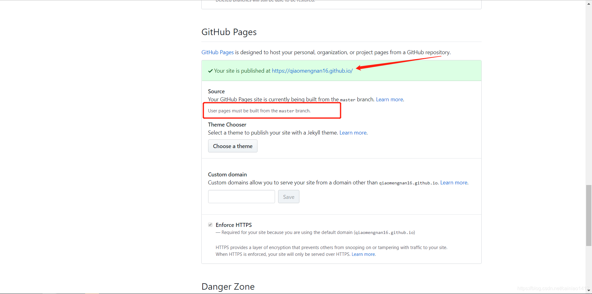The image size is (592, 294).
Task: Click 'User pages must be built' note text
Action: pyautogui.click(x=259, y=111)
